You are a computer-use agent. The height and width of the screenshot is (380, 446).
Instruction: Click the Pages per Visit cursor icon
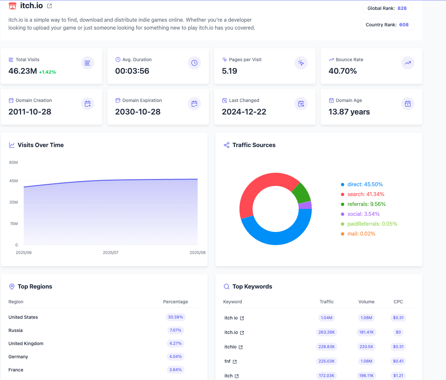[301, 63]
